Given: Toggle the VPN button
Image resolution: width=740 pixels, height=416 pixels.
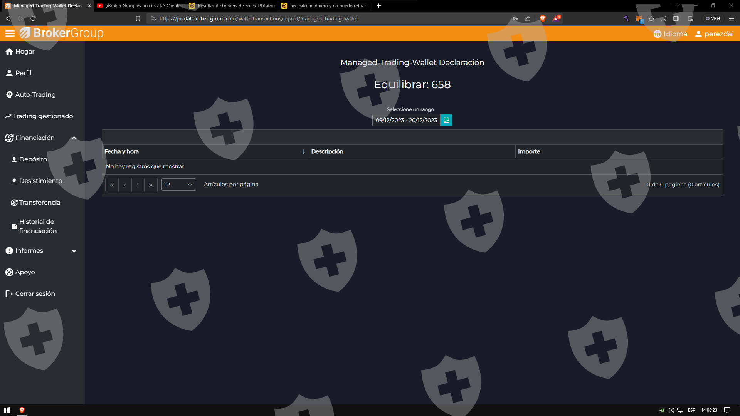Looking at the screenshot, I should 713,18.
